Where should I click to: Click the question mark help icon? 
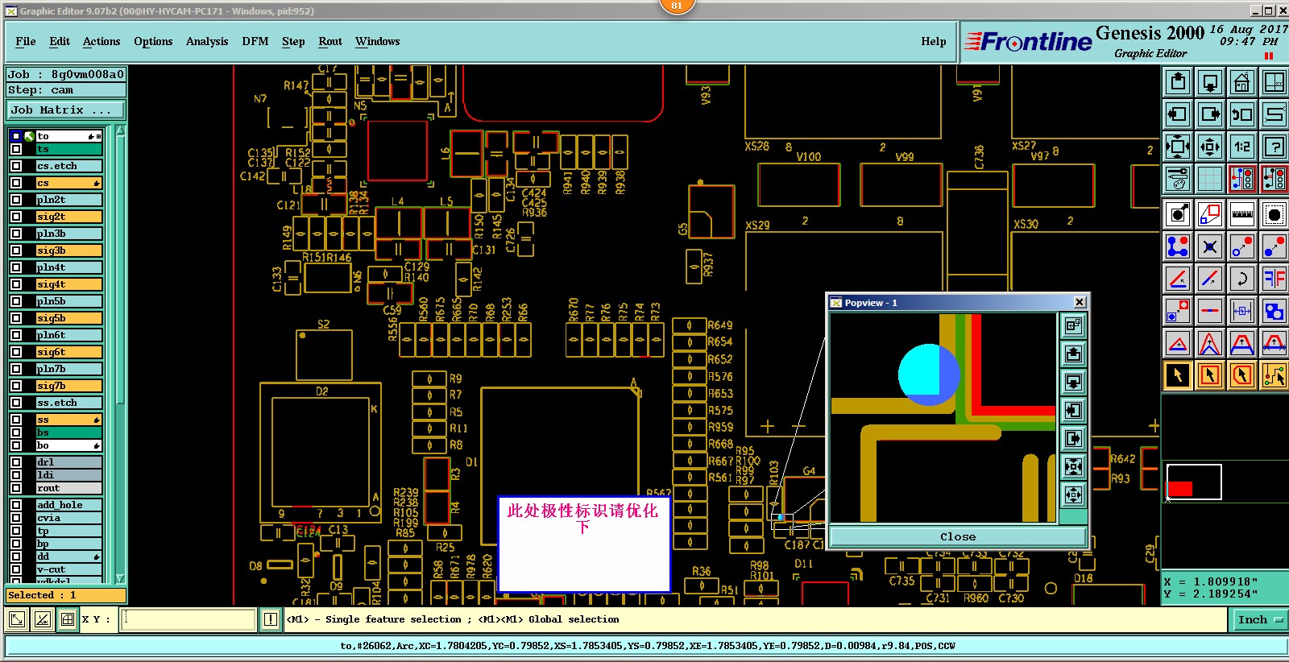pyautogui.click(x=1274, y=147)
